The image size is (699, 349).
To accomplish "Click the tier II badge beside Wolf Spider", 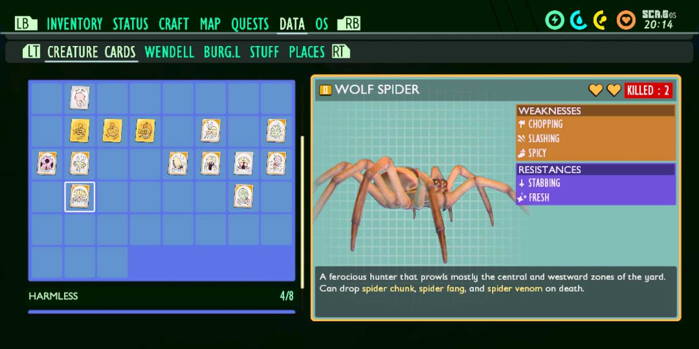I will [325, 90].
